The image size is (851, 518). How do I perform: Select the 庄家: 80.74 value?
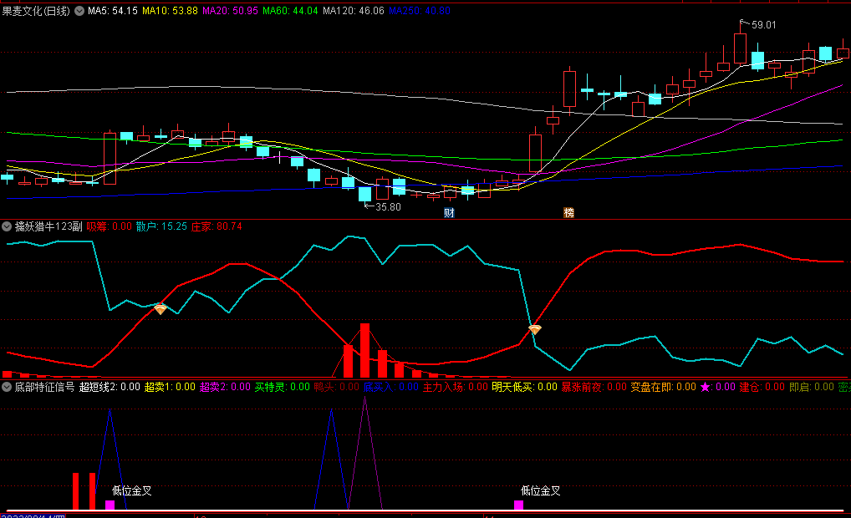(217, 226)
